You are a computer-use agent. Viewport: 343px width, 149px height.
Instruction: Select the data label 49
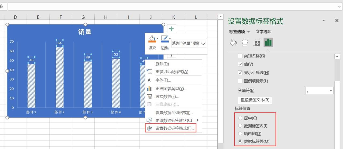[x=88, y=57]
